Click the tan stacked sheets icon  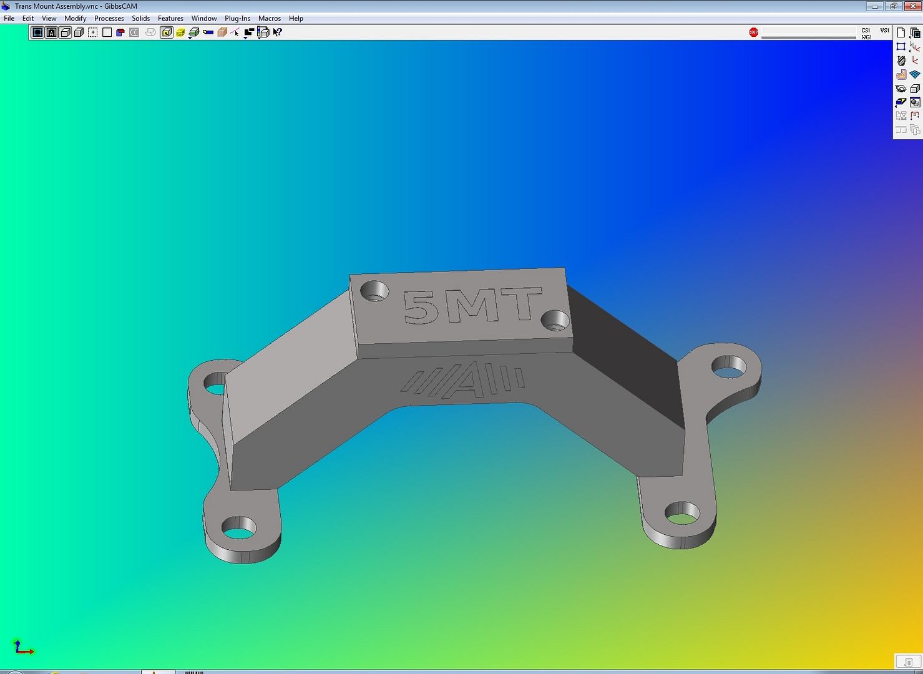click(x=222, y=32)
